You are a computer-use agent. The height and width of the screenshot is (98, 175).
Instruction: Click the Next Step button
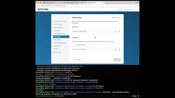point(117,60)
